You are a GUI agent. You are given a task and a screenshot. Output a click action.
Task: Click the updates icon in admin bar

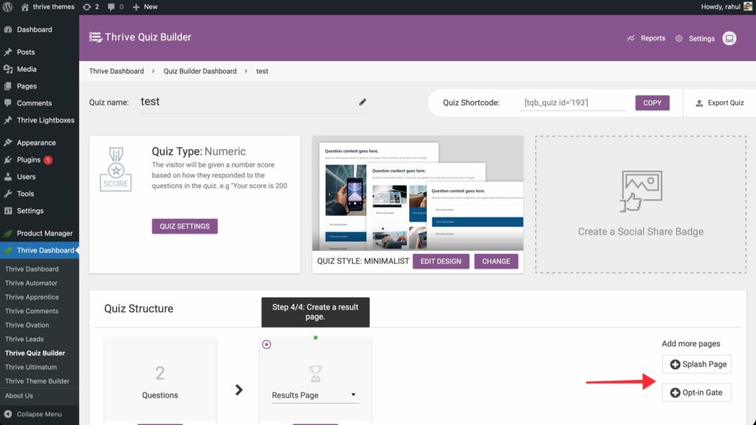[x=87, y=7]
